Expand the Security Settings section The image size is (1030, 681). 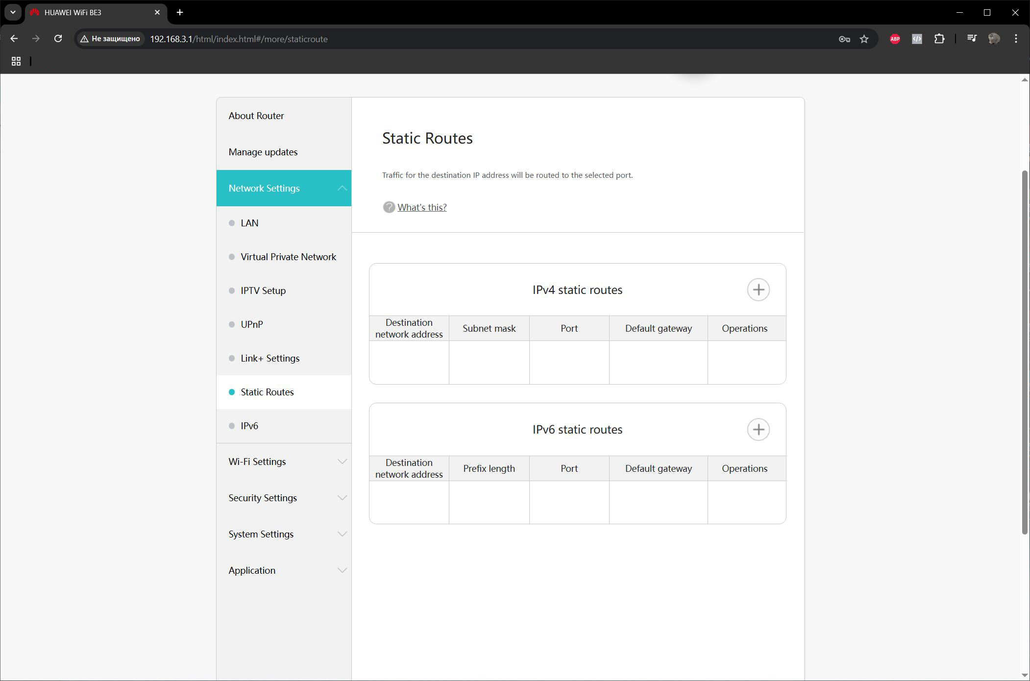[x=284, y=498]
